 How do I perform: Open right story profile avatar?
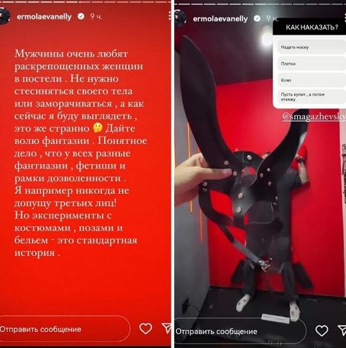pos(180,18)
